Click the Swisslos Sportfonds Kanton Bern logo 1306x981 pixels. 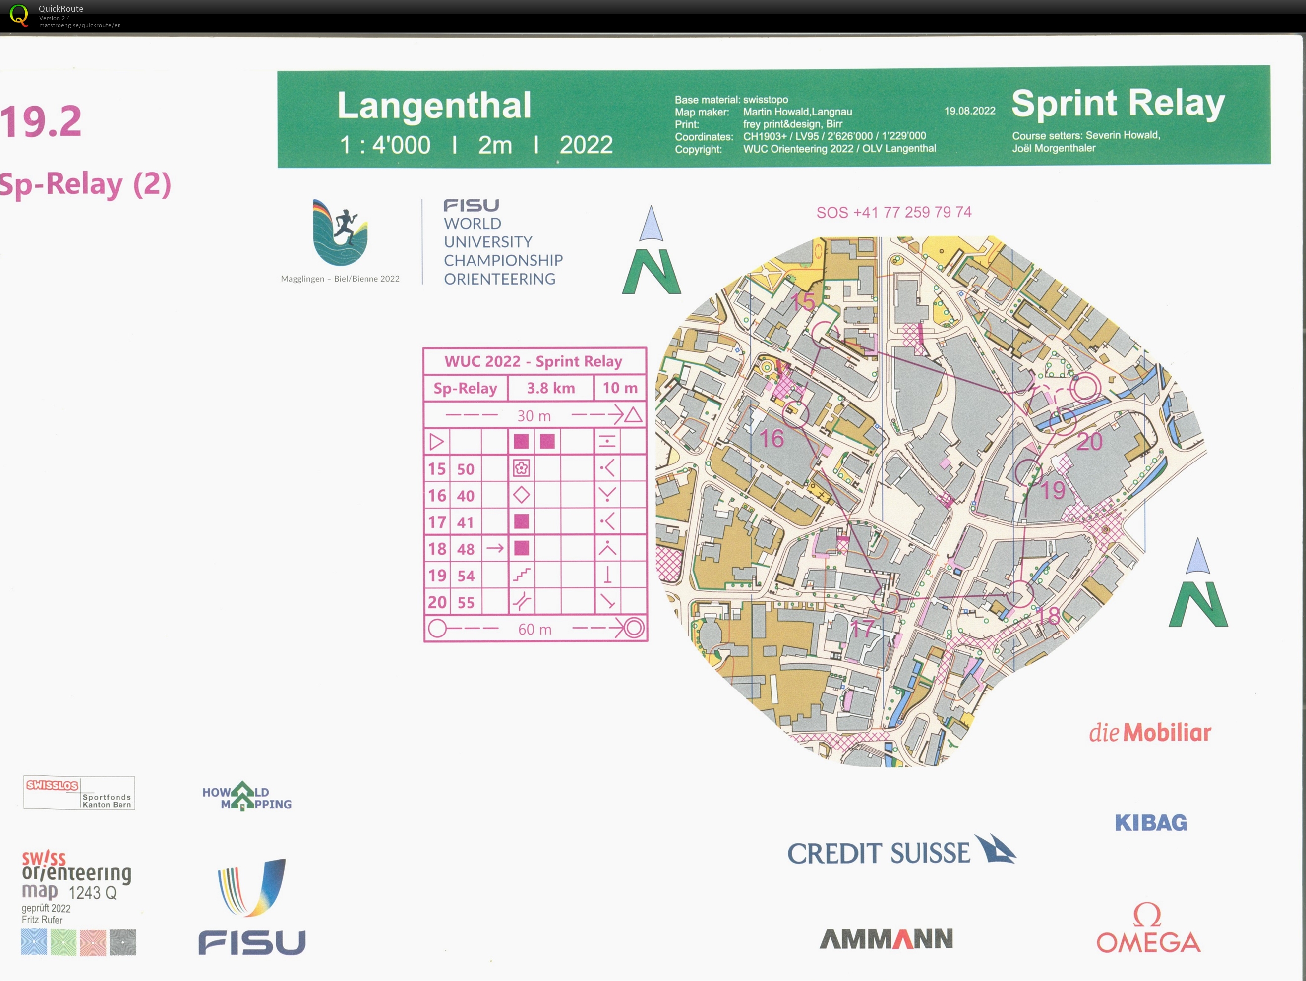point(79,793)
